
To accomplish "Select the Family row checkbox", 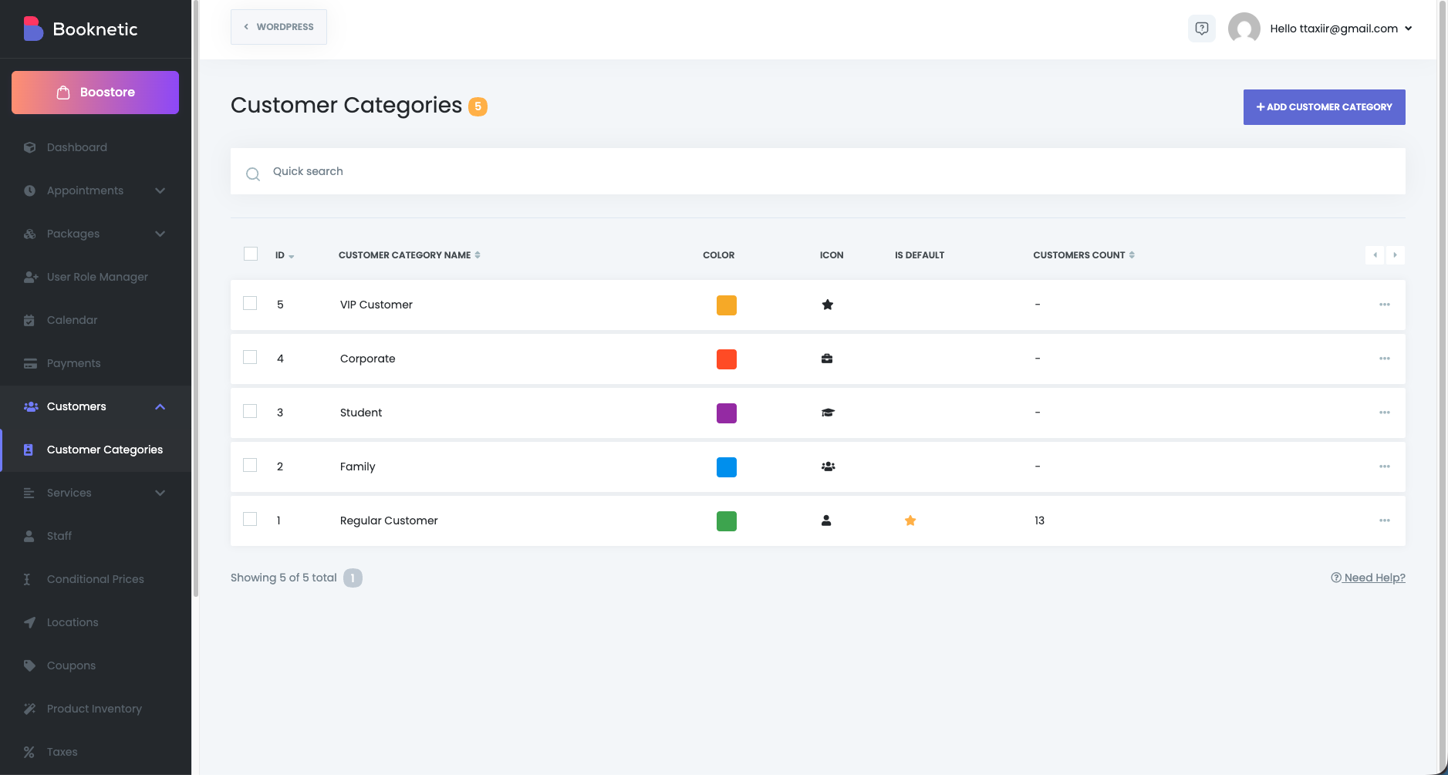I will (x=250, y=465).
